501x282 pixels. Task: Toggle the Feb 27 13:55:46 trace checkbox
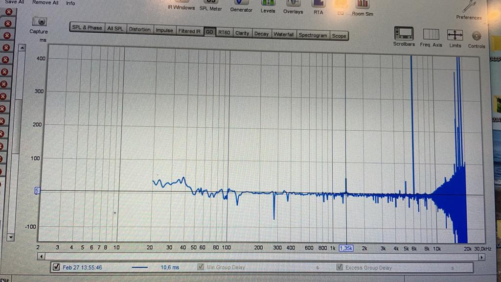point(56,267)
